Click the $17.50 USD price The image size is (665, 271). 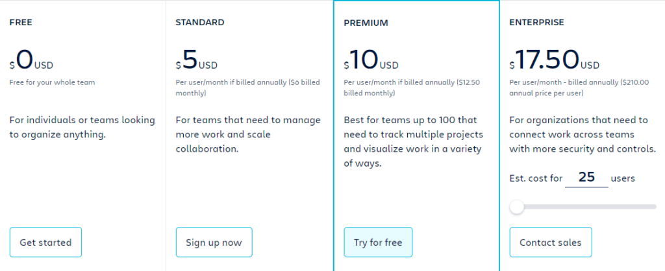pyautogui.click(x=555, y=60)
